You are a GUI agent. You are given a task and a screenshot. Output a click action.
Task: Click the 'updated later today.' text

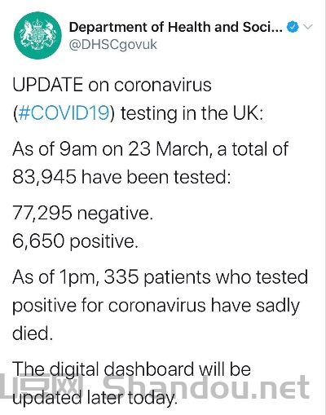click(95, 398)
